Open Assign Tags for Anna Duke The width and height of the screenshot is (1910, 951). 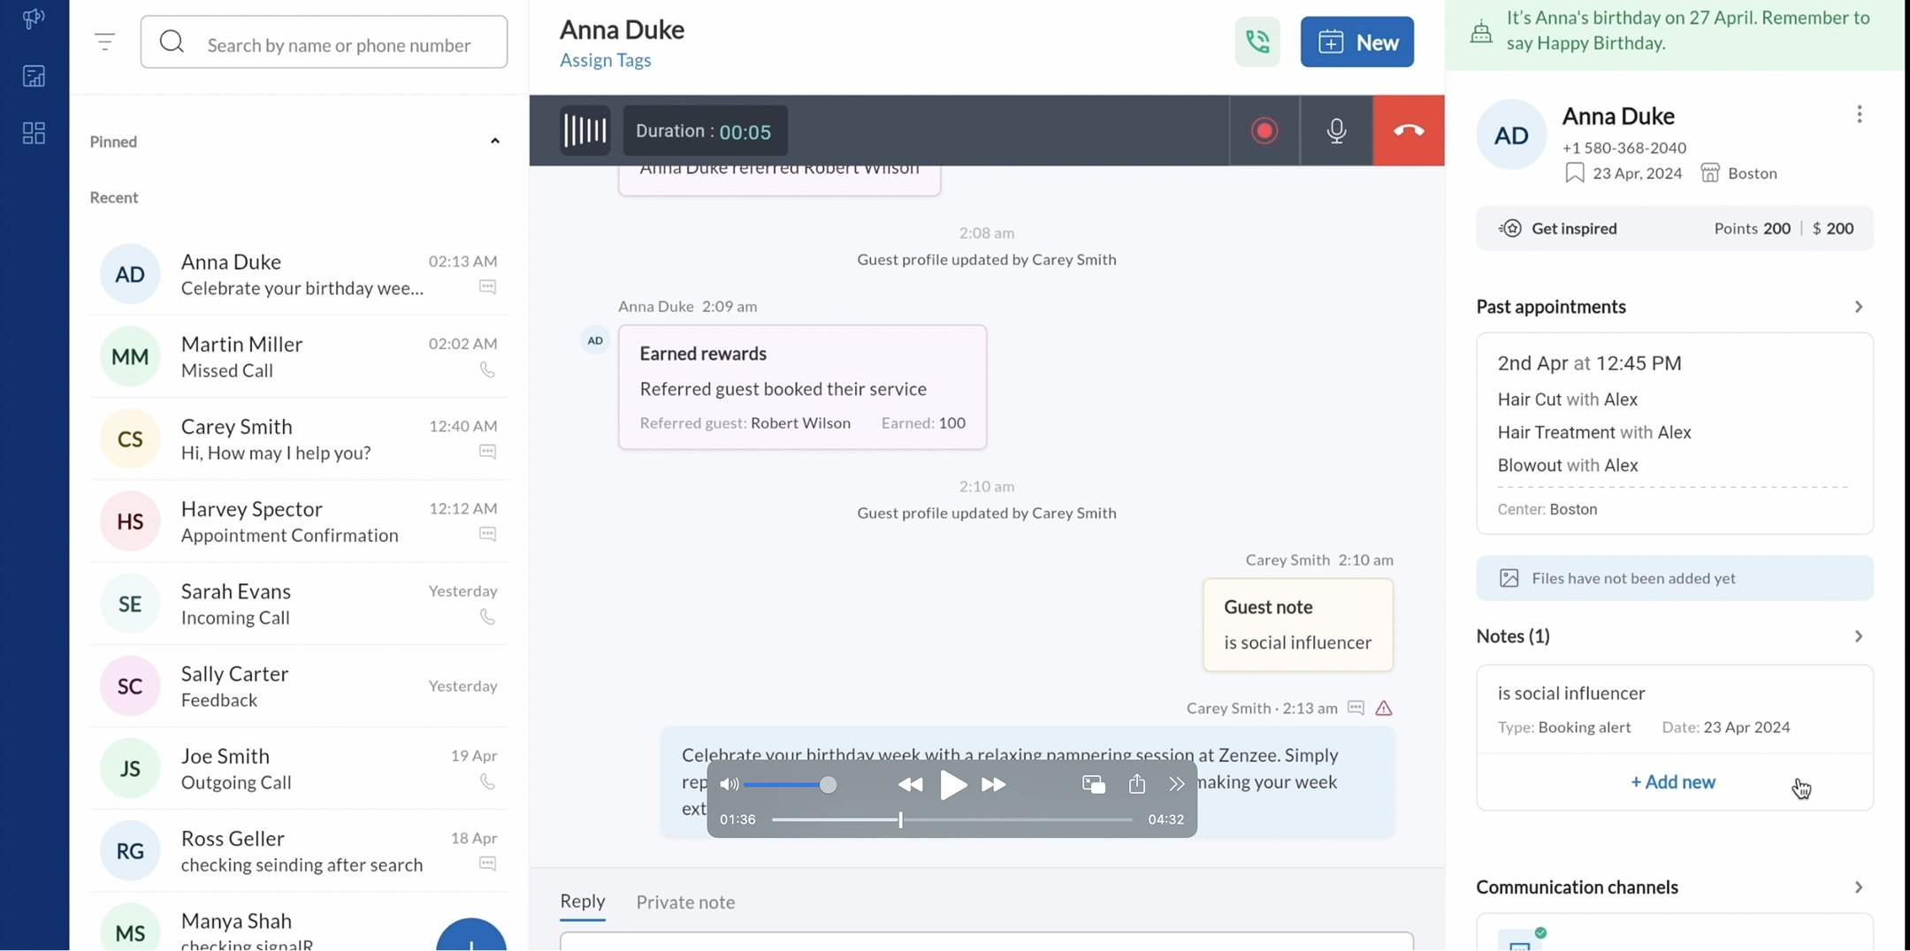(605, 60)
